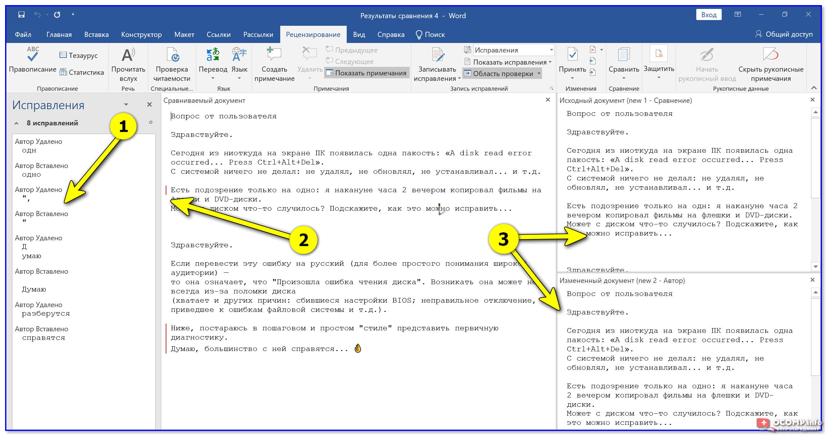The image size is (827, 436).
Task: Close the Исправления pane
Action: pyautogui.click(x=149, y=105)
